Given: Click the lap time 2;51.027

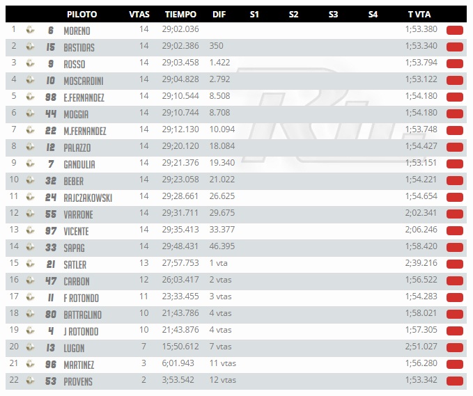Looking at the screenshot, I should tap(421, 347).
